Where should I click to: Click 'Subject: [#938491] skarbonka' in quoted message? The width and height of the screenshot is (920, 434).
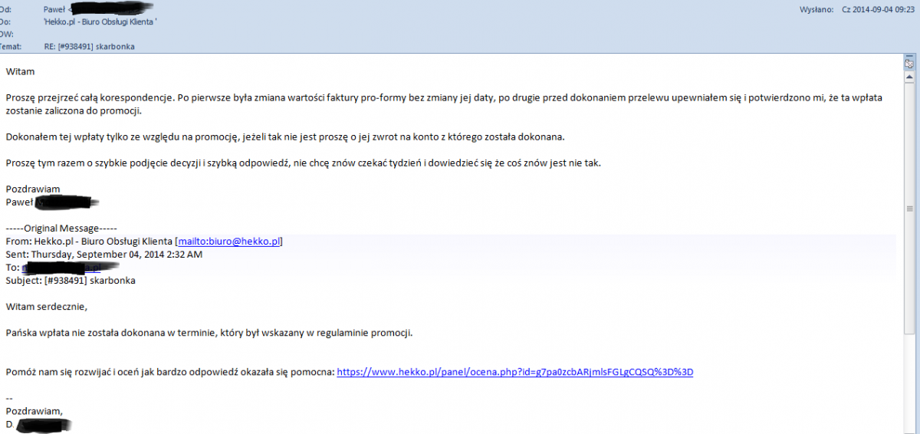(71, 281)
